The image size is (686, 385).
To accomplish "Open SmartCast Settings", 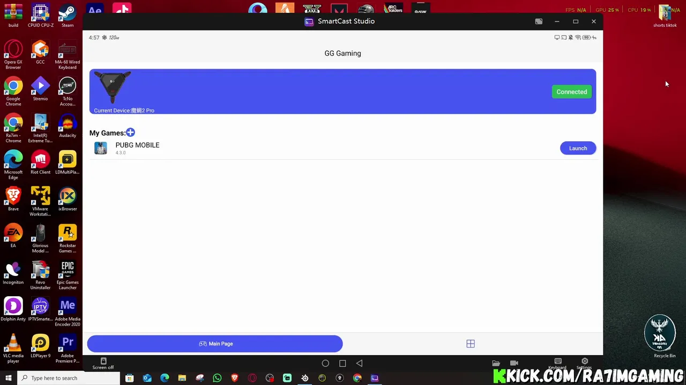I will pos(584,364).
